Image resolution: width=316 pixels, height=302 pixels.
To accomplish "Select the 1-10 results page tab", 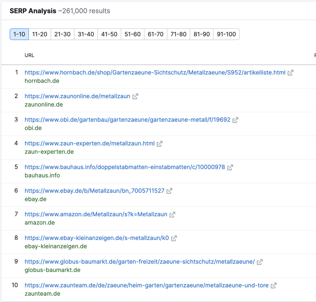I will [19, 34].
